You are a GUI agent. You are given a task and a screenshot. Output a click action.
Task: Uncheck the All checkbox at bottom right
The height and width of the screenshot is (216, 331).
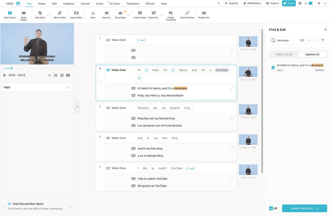(x=271, y=208)
